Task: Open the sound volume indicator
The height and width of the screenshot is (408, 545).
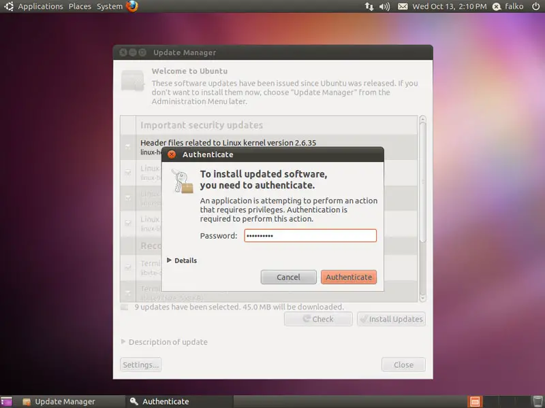Action: click(x=384, y=6)
